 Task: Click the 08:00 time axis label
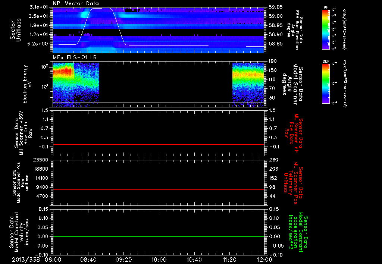coord(53,260)
